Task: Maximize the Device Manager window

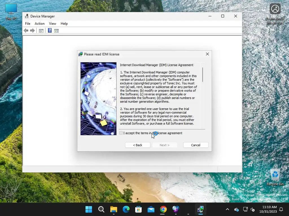Action: click(223, 16)
